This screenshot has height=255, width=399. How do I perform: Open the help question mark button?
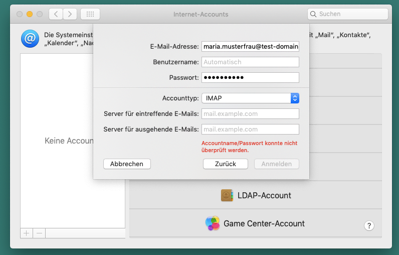click(369, 226)
